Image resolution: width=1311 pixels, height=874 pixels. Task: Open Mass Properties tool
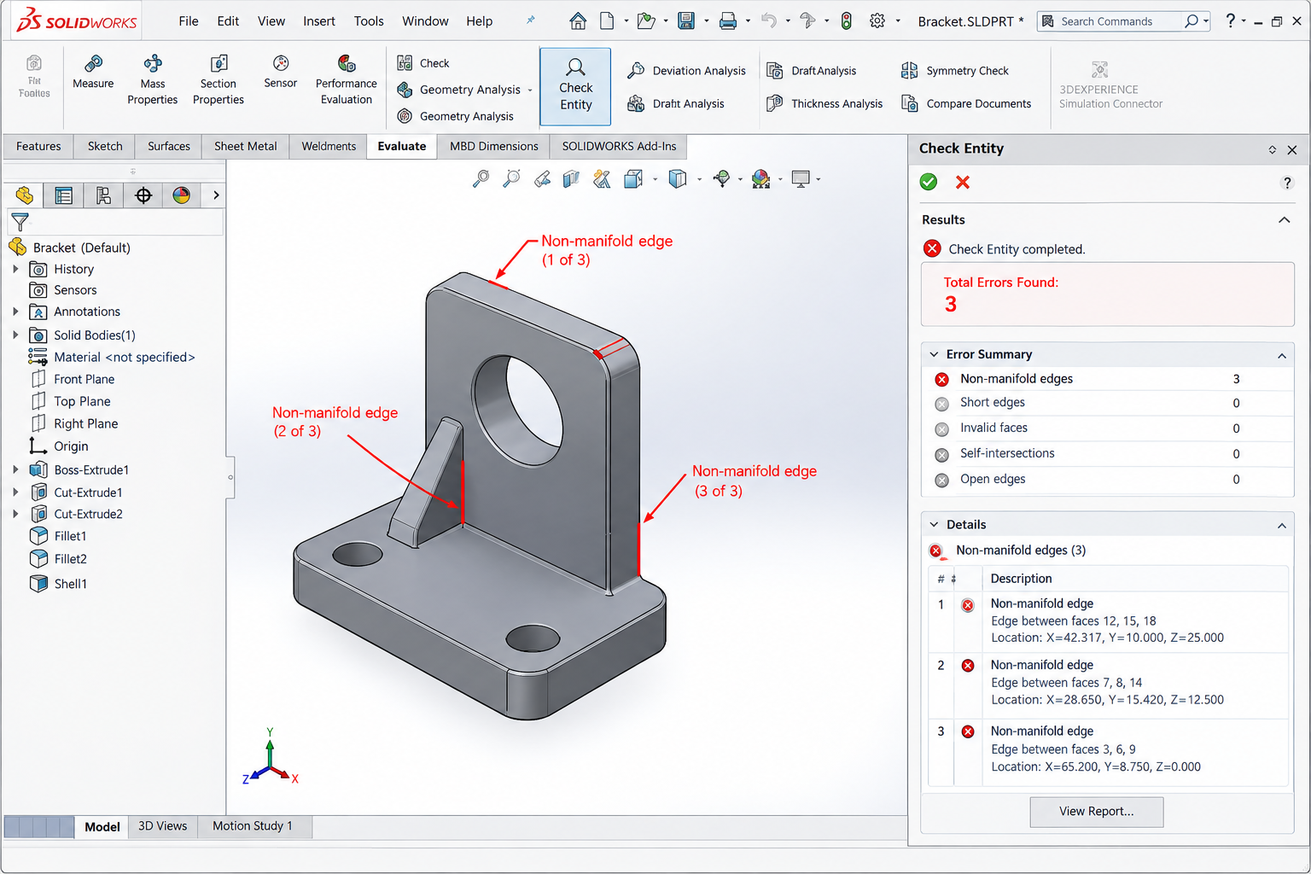coord(153,80)
